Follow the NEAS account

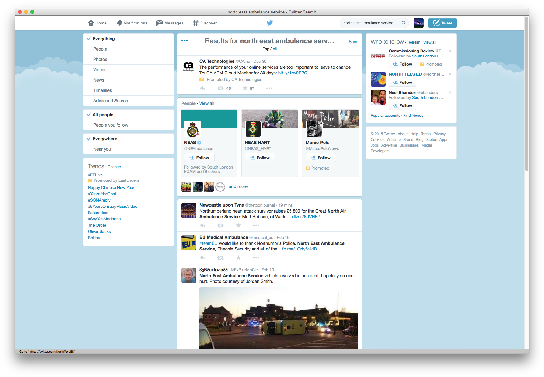(199, 157)
